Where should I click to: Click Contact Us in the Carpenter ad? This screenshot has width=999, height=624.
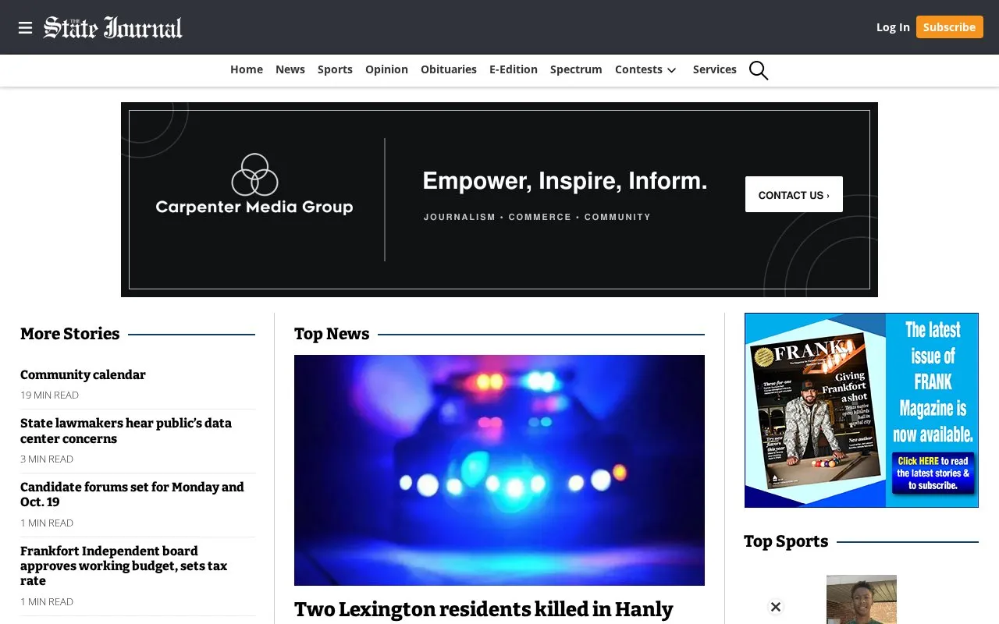[x=794, y=194]
